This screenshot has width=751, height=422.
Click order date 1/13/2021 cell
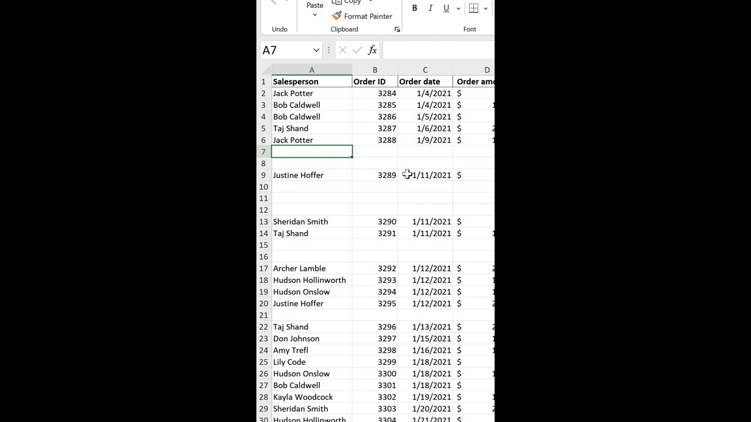[425, 327]
